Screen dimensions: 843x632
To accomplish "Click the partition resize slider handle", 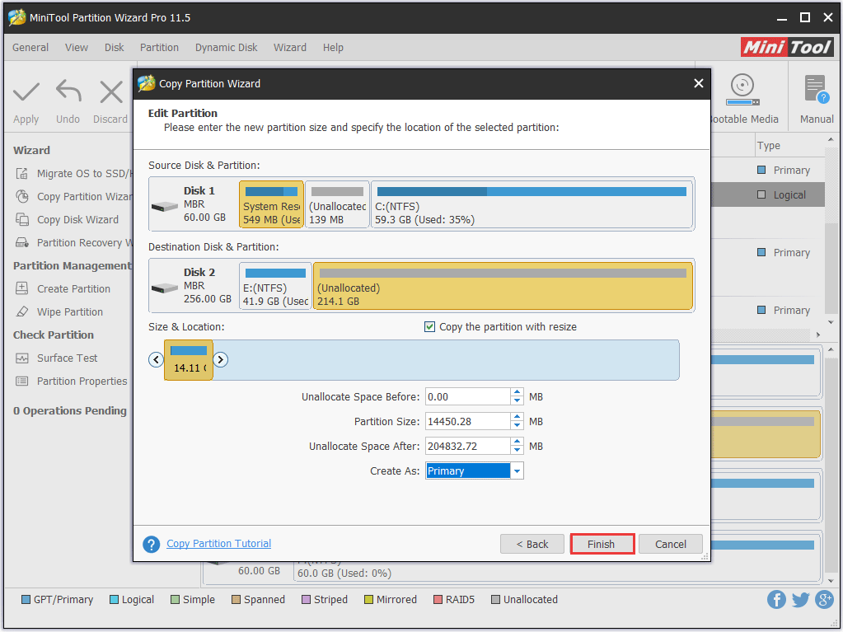I will 220,360.
